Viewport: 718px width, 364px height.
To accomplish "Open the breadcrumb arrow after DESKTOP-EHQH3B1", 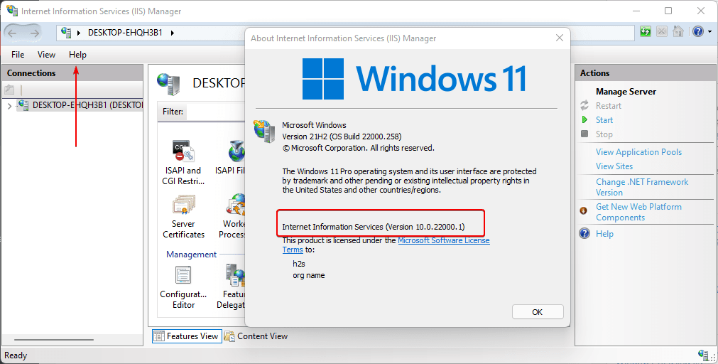I will click(x=172, y=33).
